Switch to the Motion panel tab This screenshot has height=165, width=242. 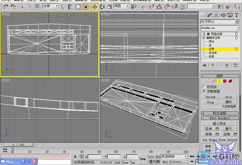click(x=223, y=15)
